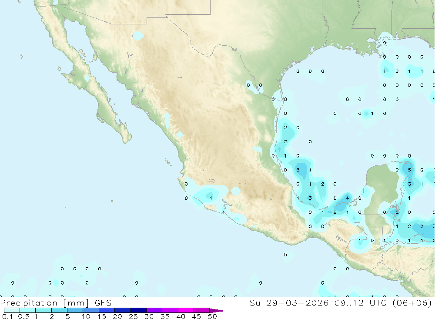The height and width of the screenshot is (319, 435).
Task: Click the '10' legend scale label
Action: pyautogui.click(x=86, y=316)
